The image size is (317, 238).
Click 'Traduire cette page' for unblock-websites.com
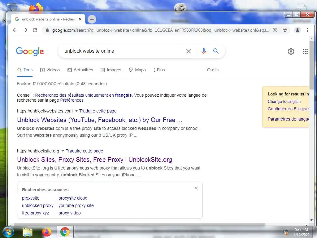click(x=98, y=111)
